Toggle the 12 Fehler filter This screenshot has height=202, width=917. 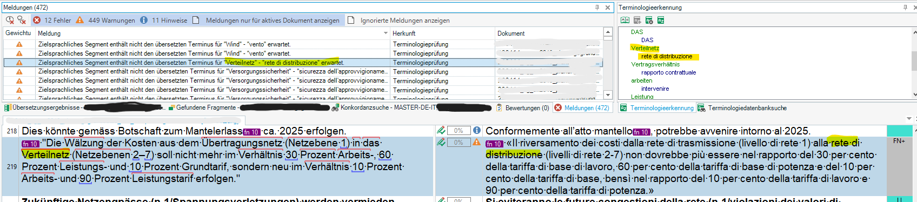52,20
